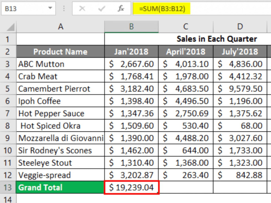Click the Product Name header cell
Screen dimensions: 271x203
(x=60, y=52)
